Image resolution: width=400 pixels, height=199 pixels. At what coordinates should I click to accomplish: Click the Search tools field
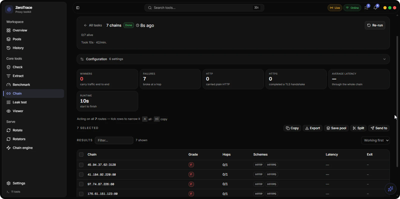[x=204, y=8]
